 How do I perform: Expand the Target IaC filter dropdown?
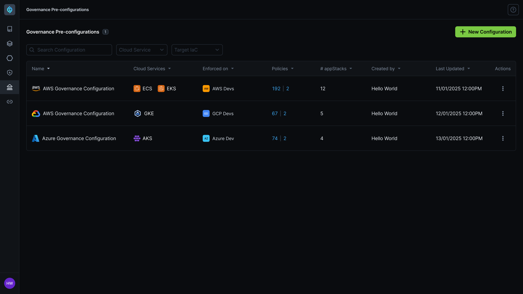(197, 50)
